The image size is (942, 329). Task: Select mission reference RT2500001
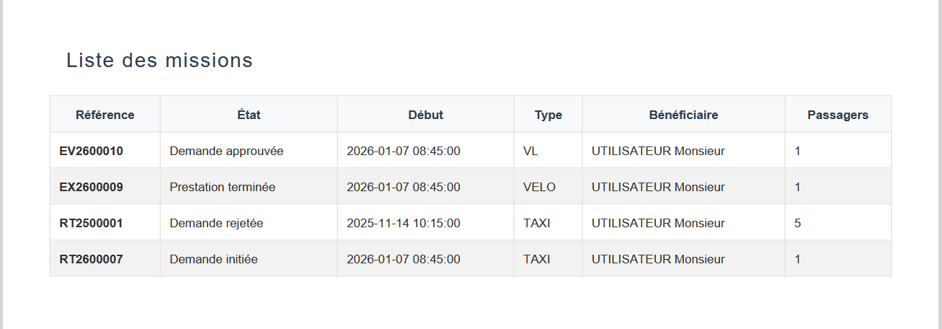[x=91, y=224]
